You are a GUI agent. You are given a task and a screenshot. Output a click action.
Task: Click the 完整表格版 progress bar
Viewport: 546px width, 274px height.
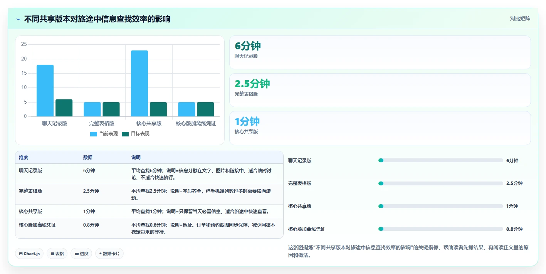coord(441,183)
